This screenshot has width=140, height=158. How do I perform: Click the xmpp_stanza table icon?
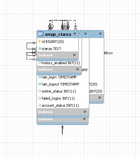(41, 34)
